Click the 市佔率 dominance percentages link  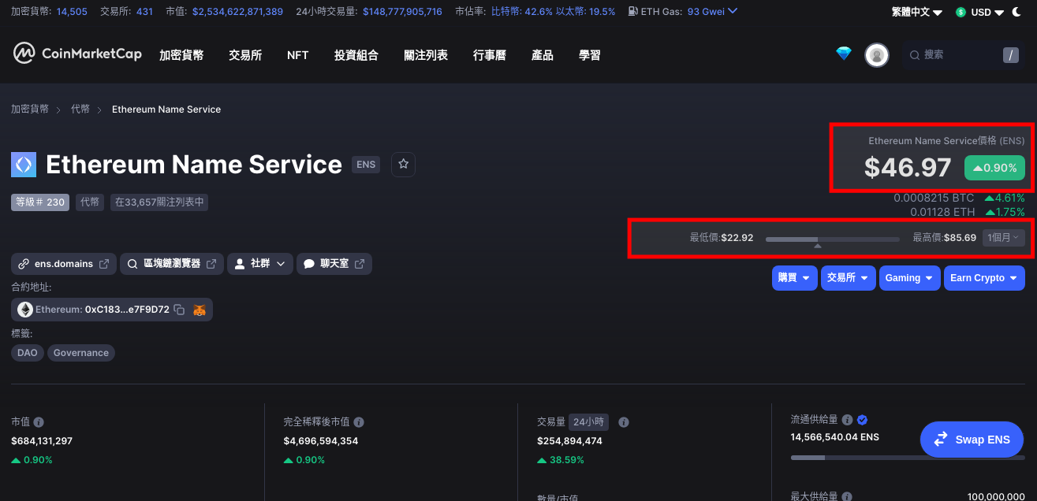[x=553, y=12]
